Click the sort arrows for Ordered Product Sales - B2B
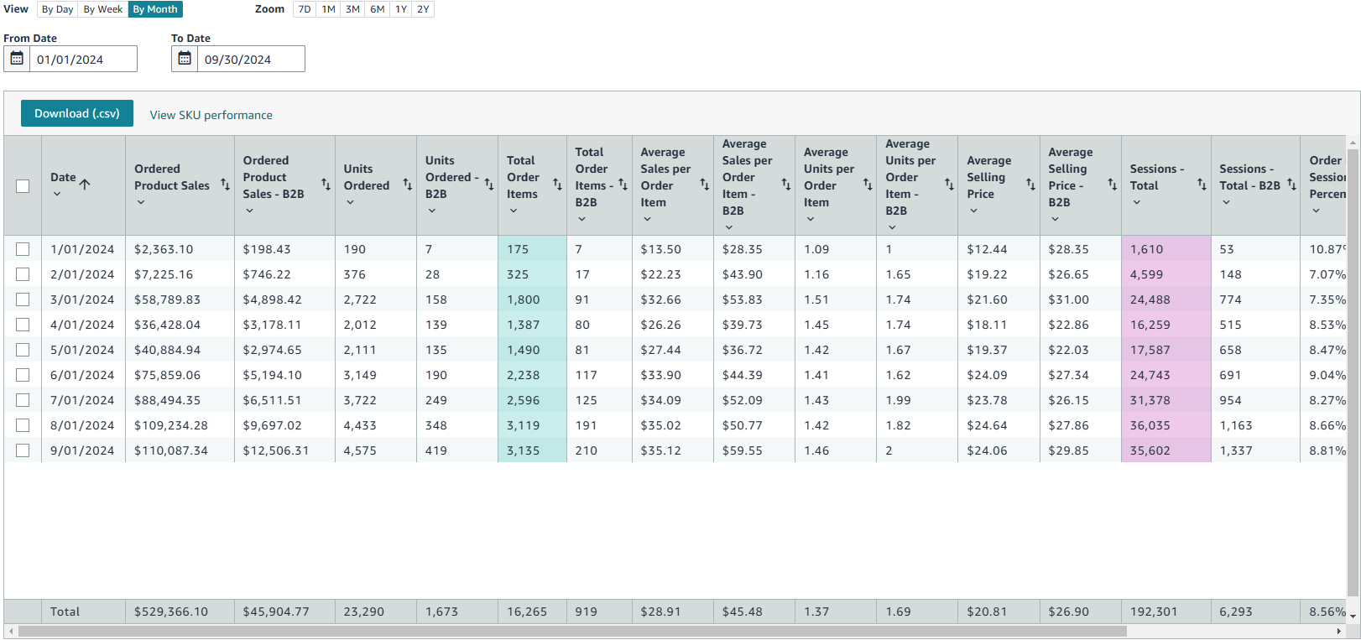 click(x=326, y=185)
